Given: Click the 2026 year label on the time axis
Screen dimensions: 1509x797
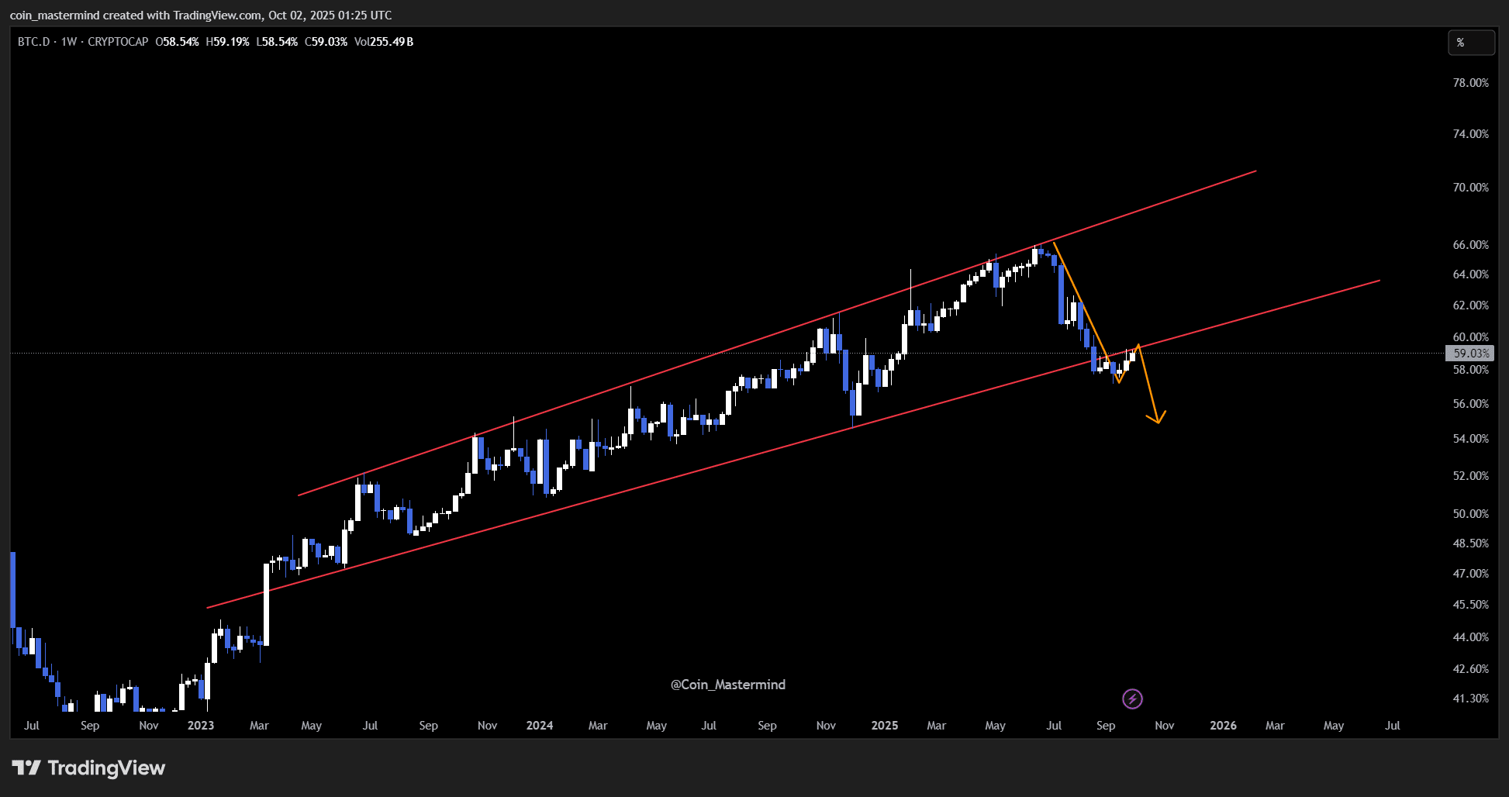Looking at the screenshot, I should pos(1224,726).
